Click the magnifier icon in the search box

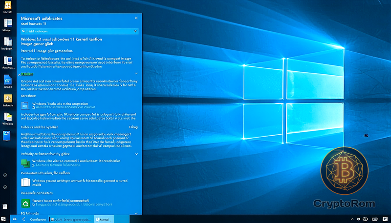click(x=23, y=31)
